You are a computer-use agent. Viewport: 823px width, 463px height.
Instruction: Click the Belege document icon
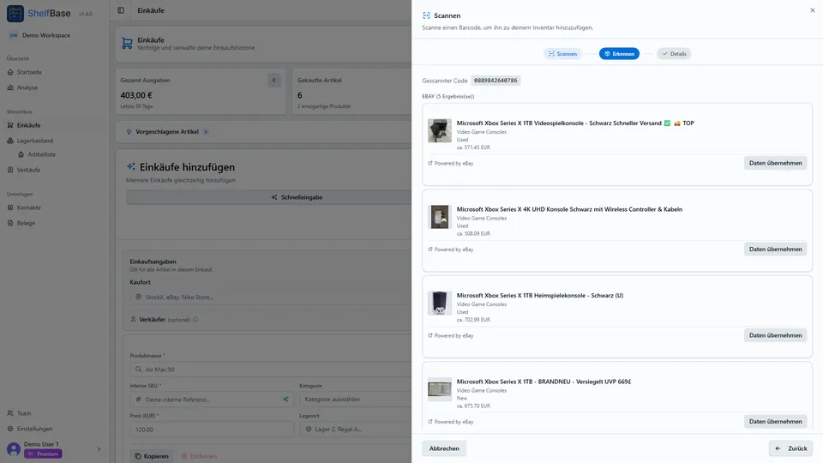[x=10, y=223]
